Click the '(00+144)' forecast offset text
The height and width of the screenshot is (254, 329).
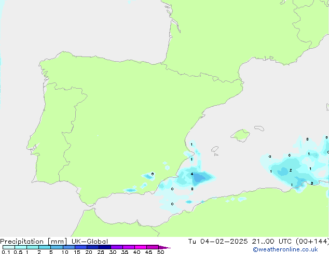pos(312,242)
